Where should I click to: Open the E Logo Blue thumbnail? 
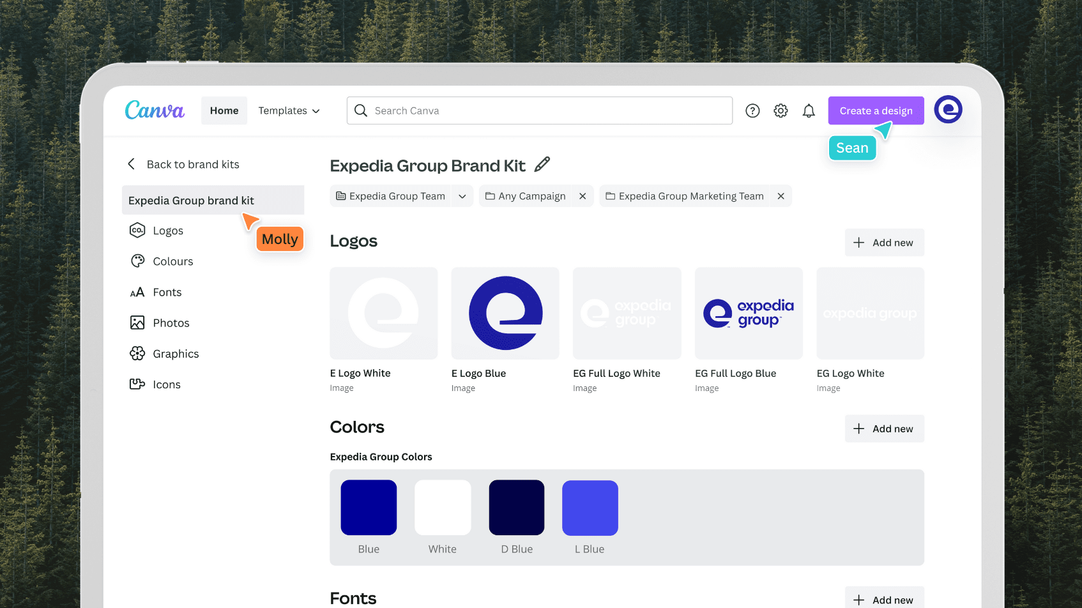coord(505,313)
